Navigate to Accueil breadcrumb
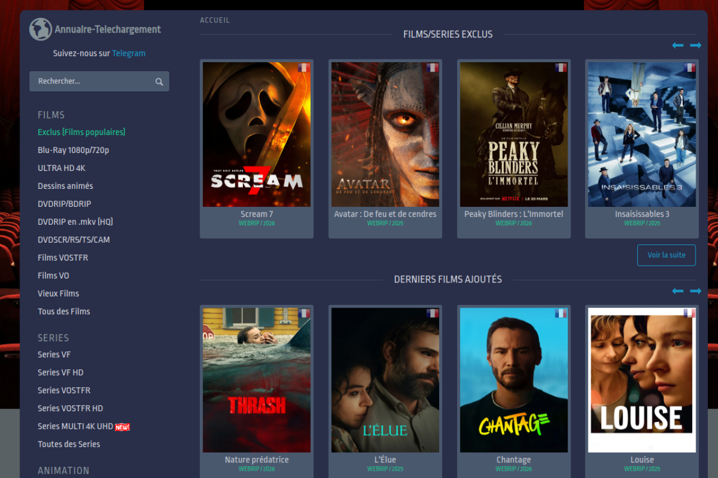 pos(215,20)
